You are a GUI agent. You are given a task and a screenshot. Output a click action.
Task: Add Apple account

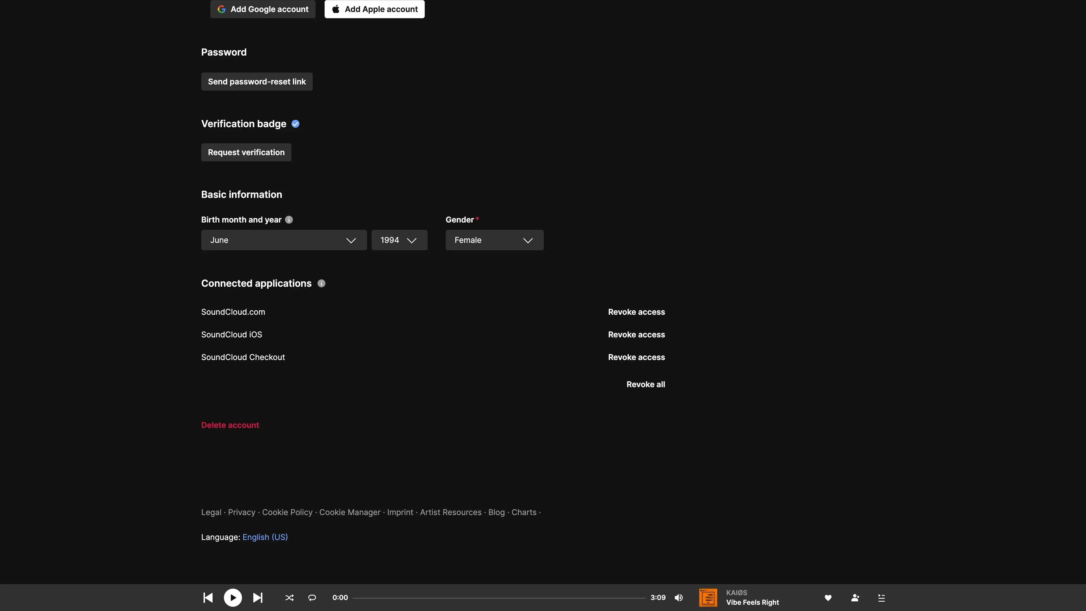tap(374, 9)
